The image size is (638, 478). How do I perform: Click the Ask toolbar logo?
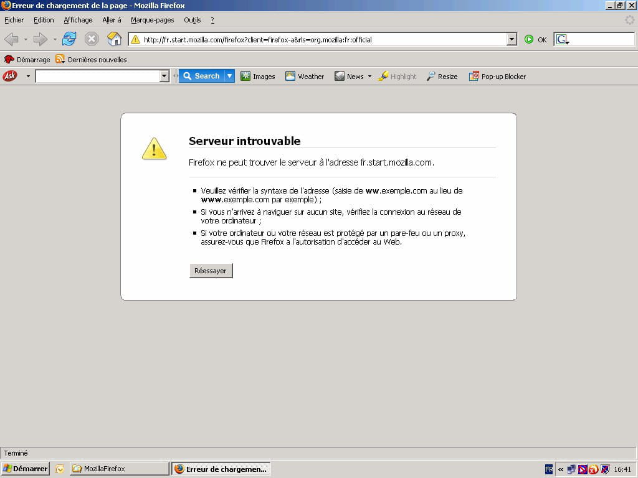10,76
